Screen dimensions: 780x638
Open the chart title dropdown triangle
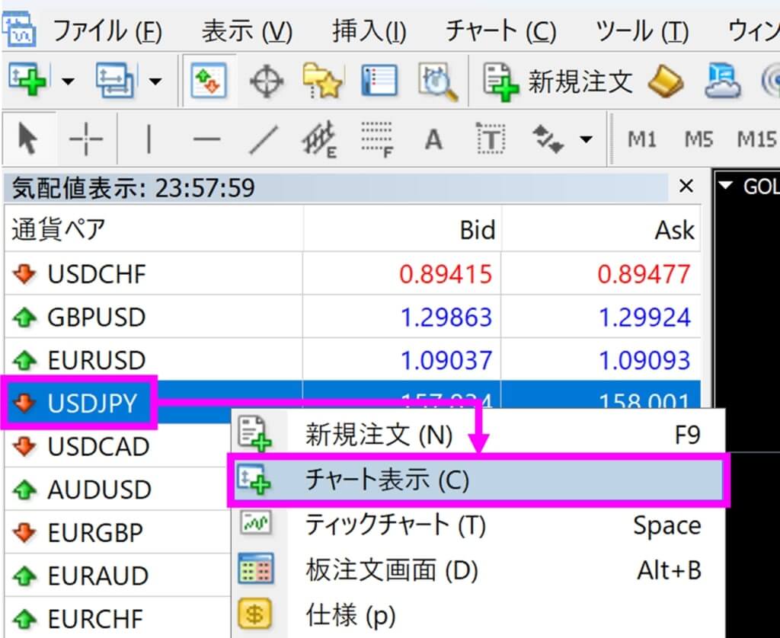[727, 186]
